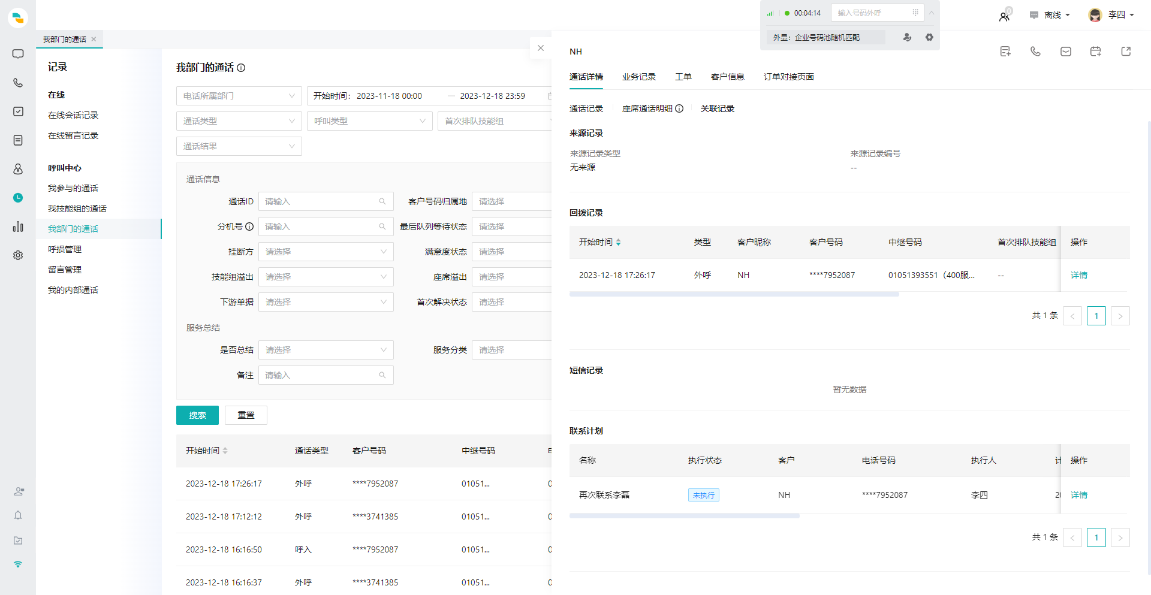Click the open in new window icon

pos(1126,52)
